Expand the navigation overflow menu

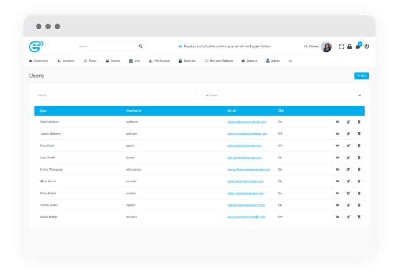(290, 61)
